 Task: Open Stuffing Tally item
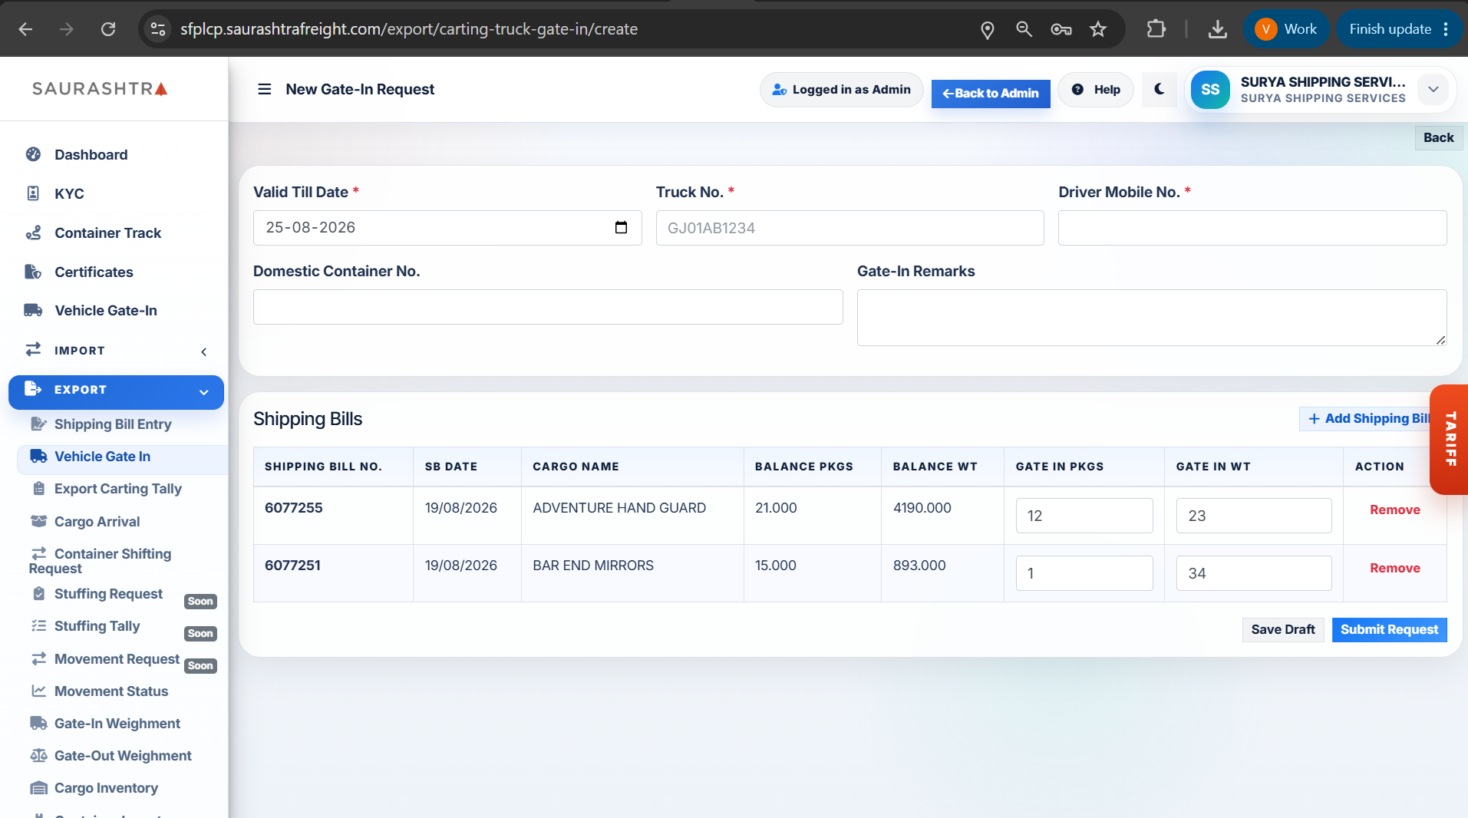[97, 626]
